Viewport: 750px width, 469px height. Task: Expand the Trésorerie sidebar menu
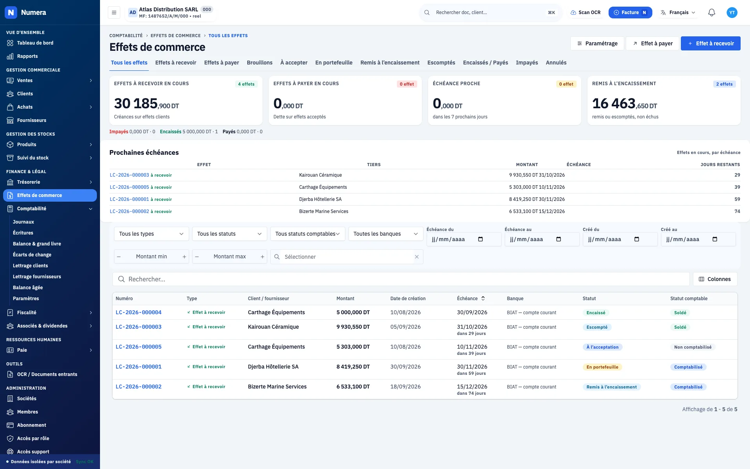(50, 182)
